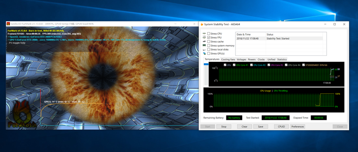Image resolution: width=358 pixels, height=152 pixels.
Task: Enable the Stress system memory checkbox
Action: [x=208, y=46]
